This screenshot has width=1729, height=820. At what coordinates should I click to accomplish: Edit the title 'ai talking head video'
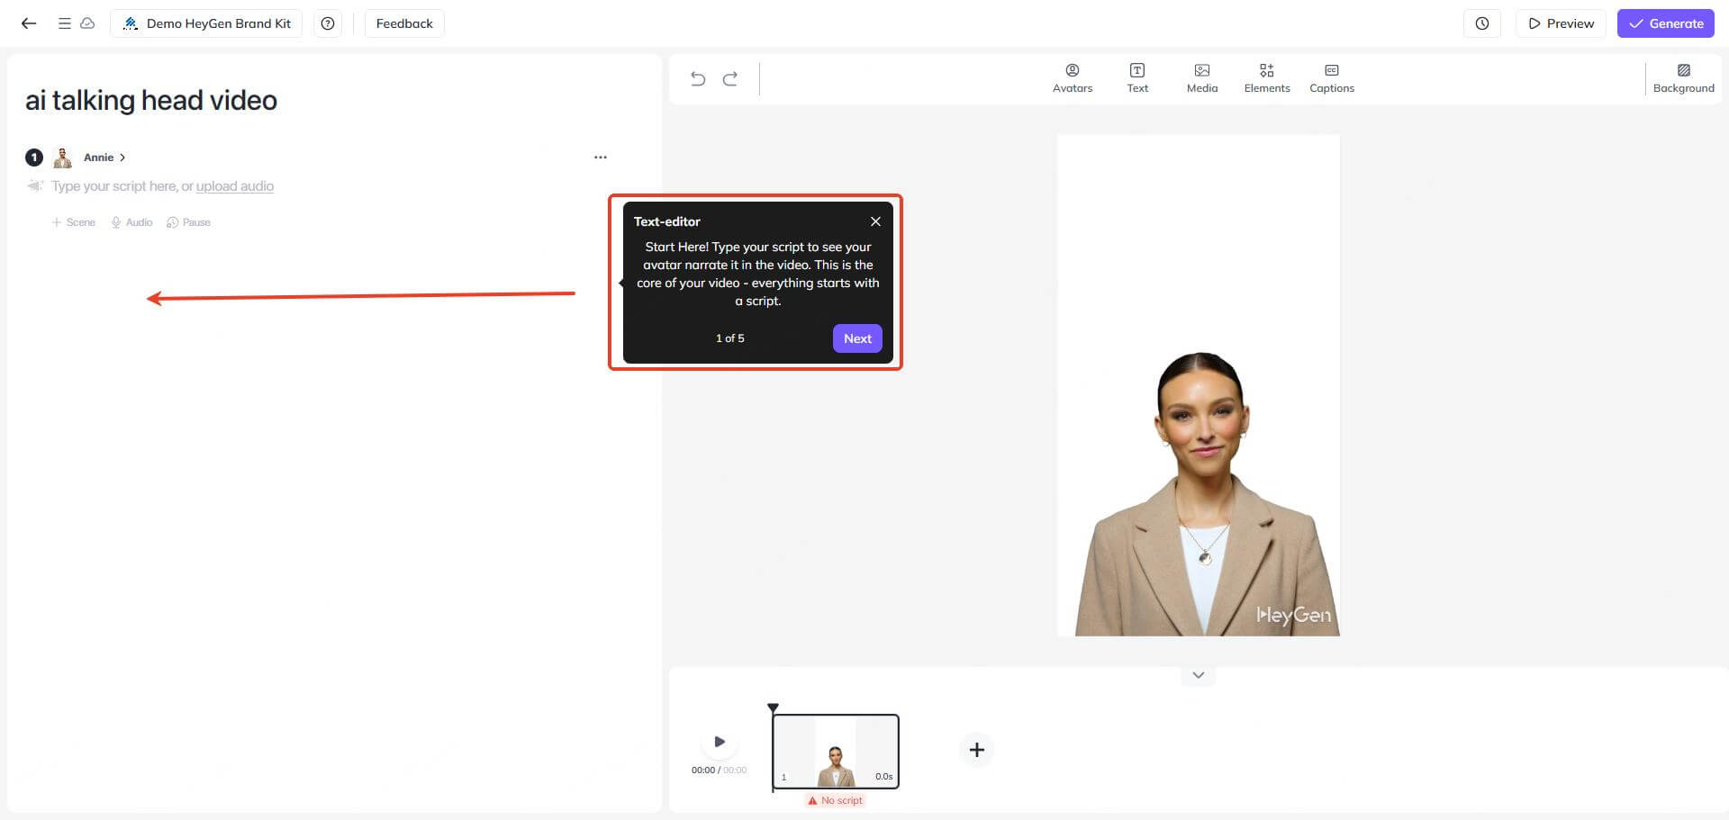151,100
